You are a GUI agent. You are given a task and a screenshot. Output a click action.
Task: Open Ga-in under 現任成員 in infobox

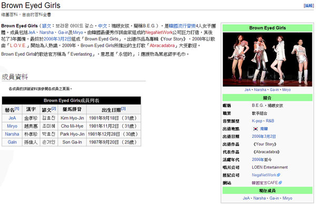tap(274, 198)
